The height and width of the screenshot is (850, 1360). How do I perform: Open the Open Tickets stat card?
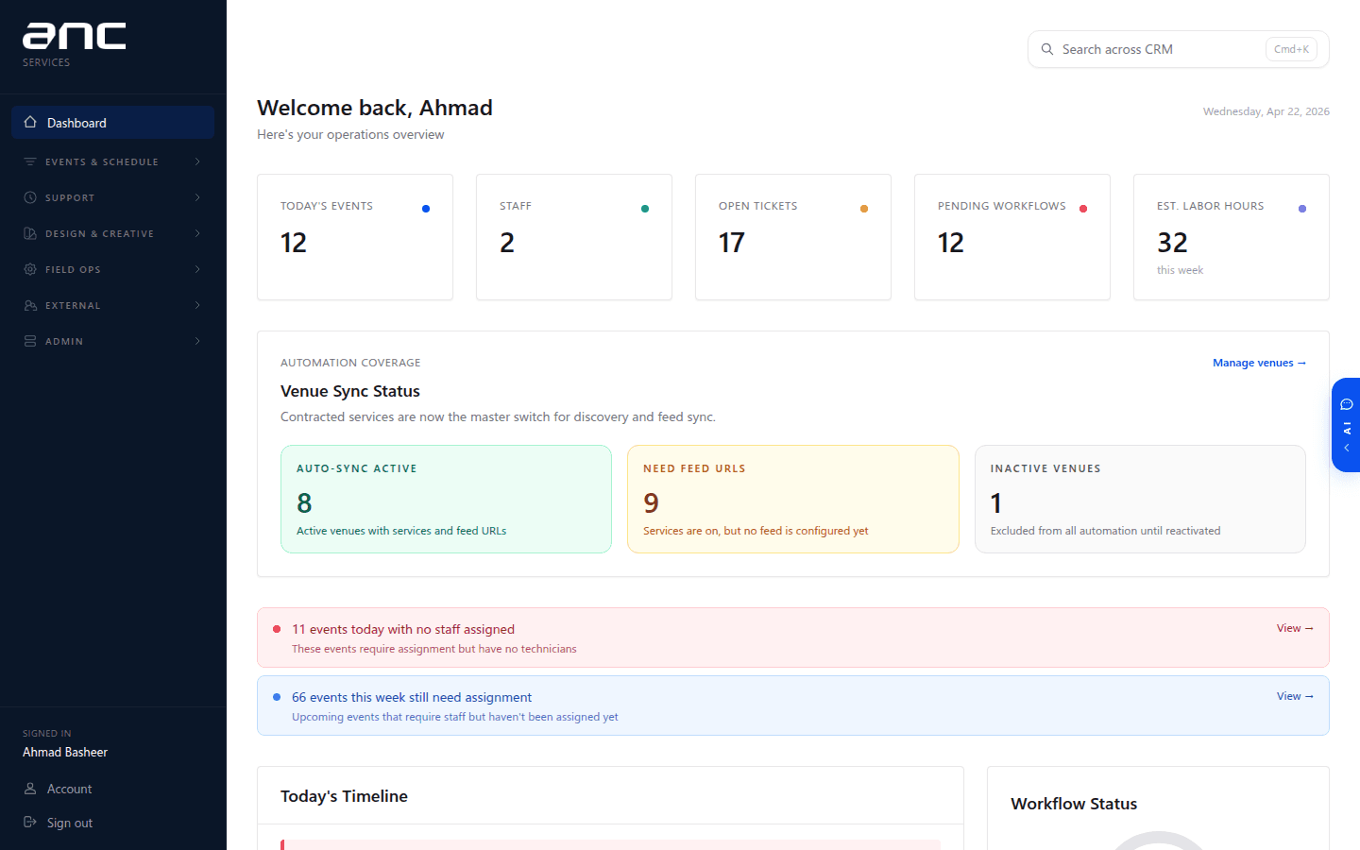(x=793, y=237)
